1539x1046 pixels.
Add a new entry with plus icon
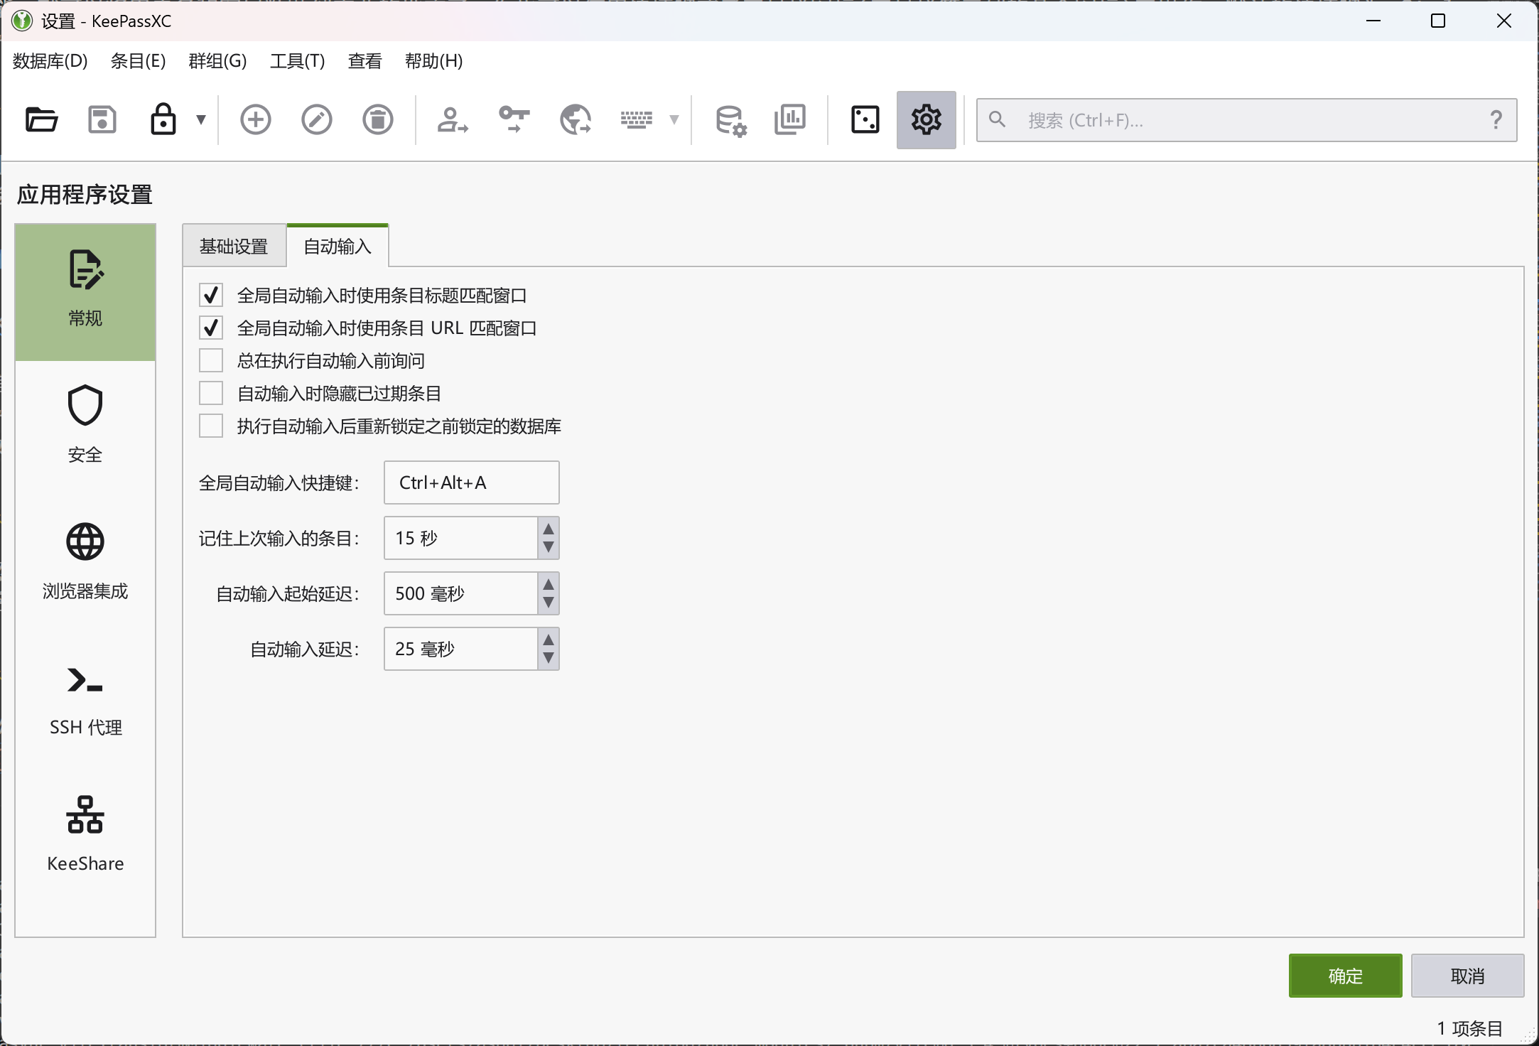256,119
